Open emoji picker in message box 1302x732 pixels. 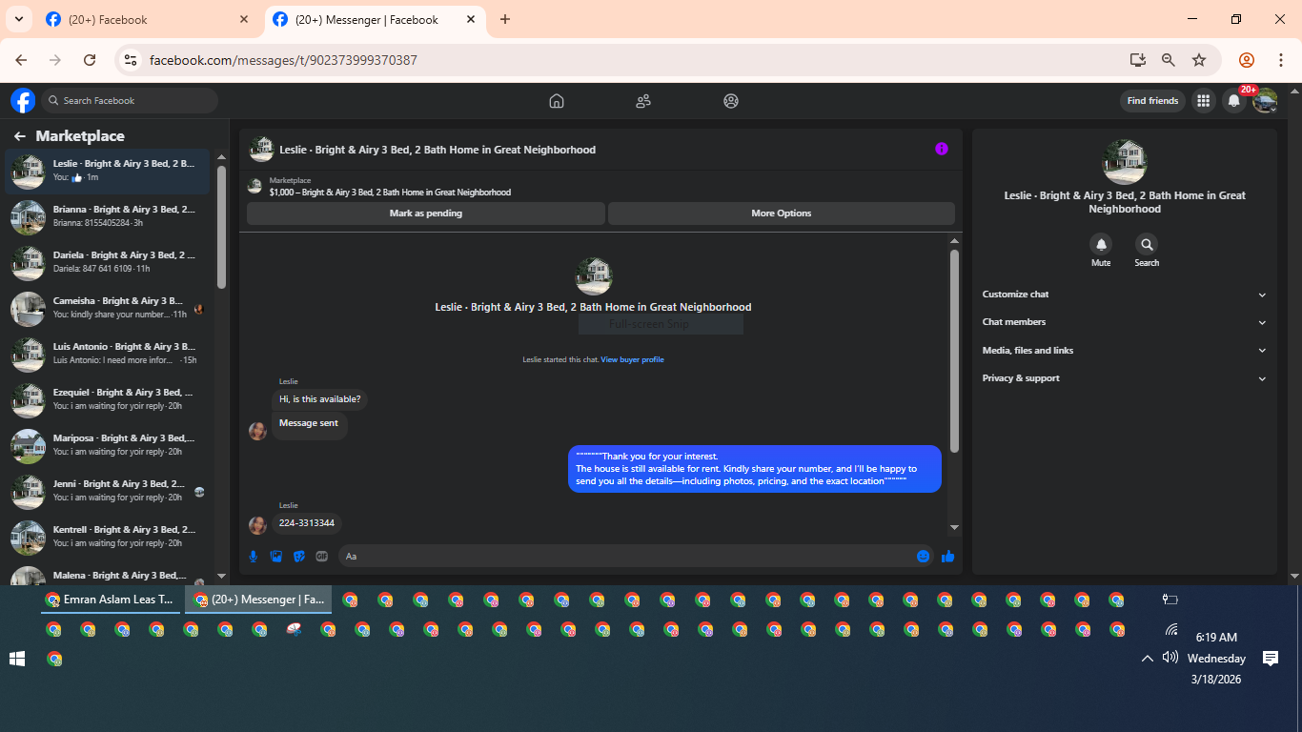tap(923, 557)
